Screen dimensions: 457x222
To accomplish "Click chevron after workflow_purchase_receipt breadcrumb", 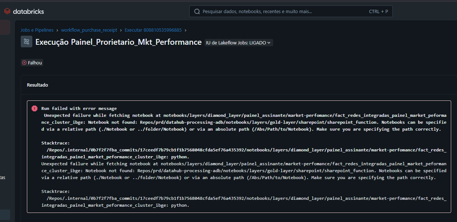I will click(x=121, y=30).
